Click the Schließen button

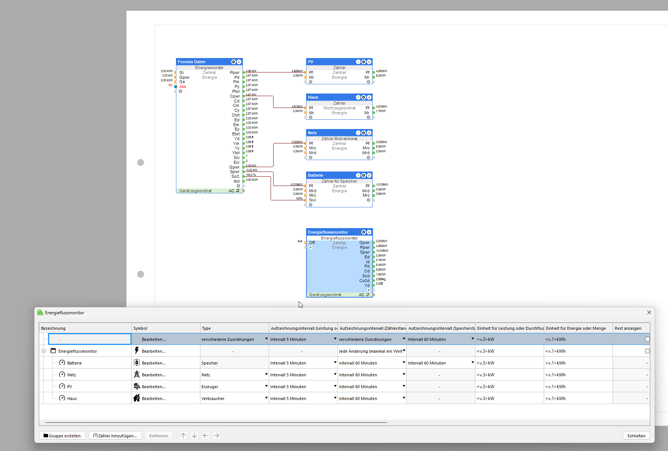pos(636,435)
